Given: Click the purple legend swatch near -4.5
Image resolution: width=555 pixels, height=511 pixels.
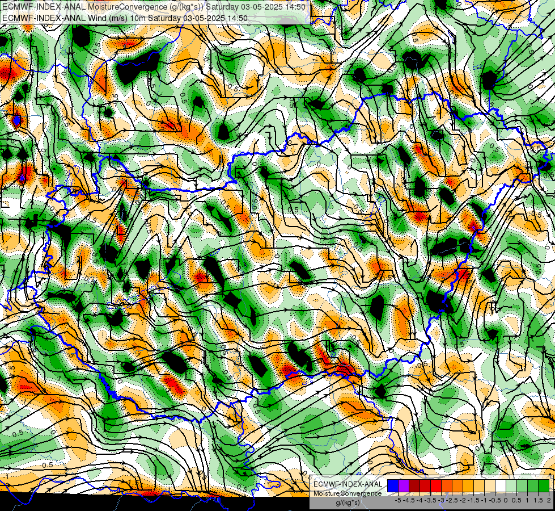Looking at the screenshot, I should [404, 486].
